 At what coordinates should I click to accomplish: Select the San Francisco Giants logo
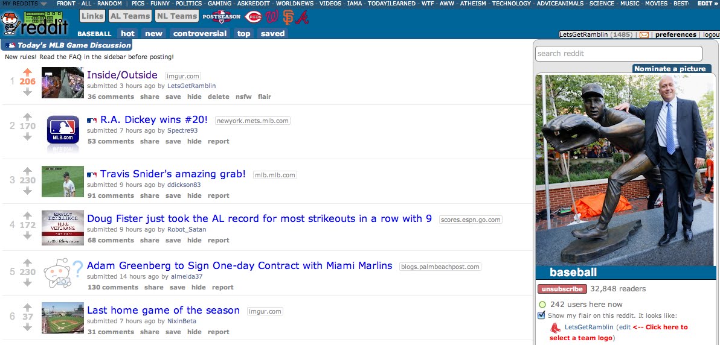[x=288, y=17]
